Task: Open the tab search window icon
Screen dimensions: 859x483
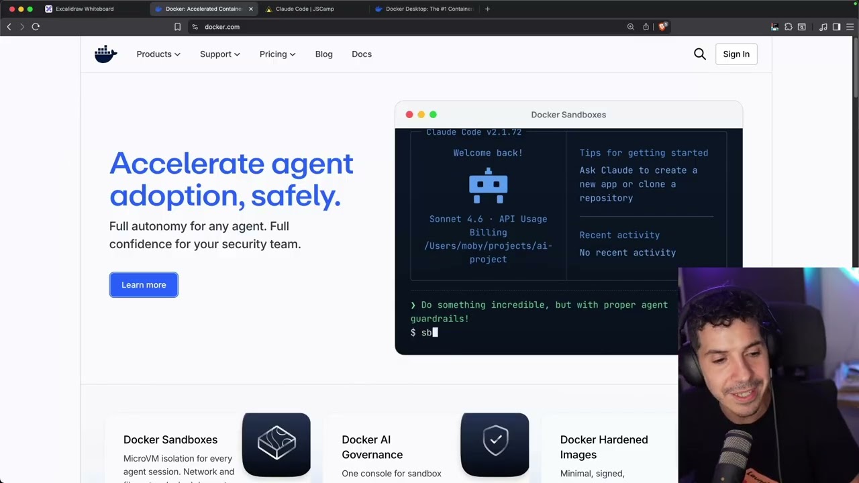Action: [x=801, y=27]
